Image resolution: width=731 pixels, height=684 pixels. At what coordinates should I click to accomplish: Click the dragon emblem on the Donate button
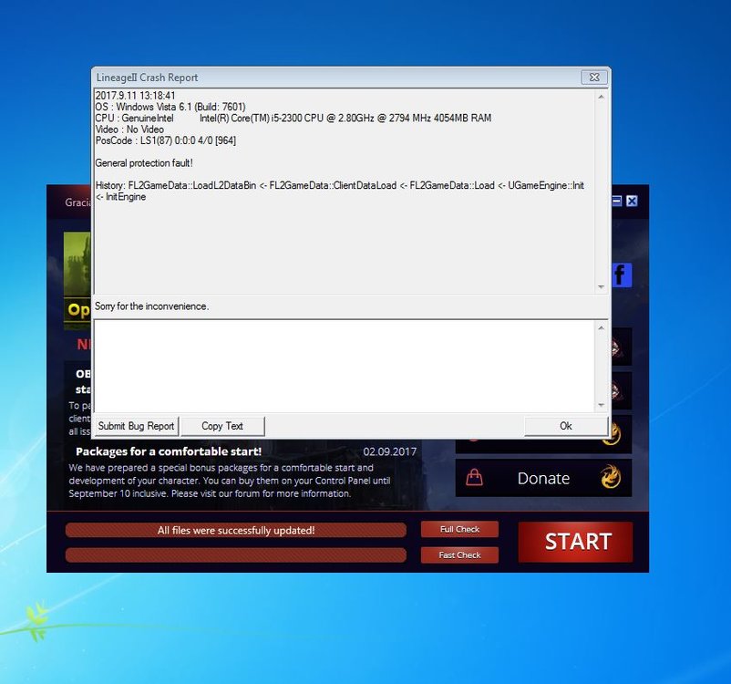pyautogui.click(x=610, y=477)
